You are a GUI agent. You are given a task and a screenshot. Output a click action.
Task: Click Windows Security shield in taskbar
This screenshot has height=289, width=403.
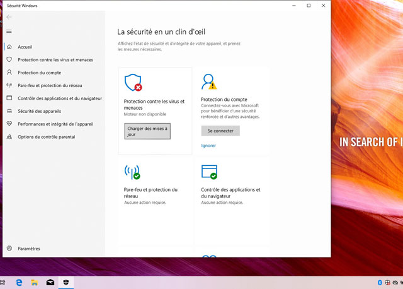pos(65,283)
